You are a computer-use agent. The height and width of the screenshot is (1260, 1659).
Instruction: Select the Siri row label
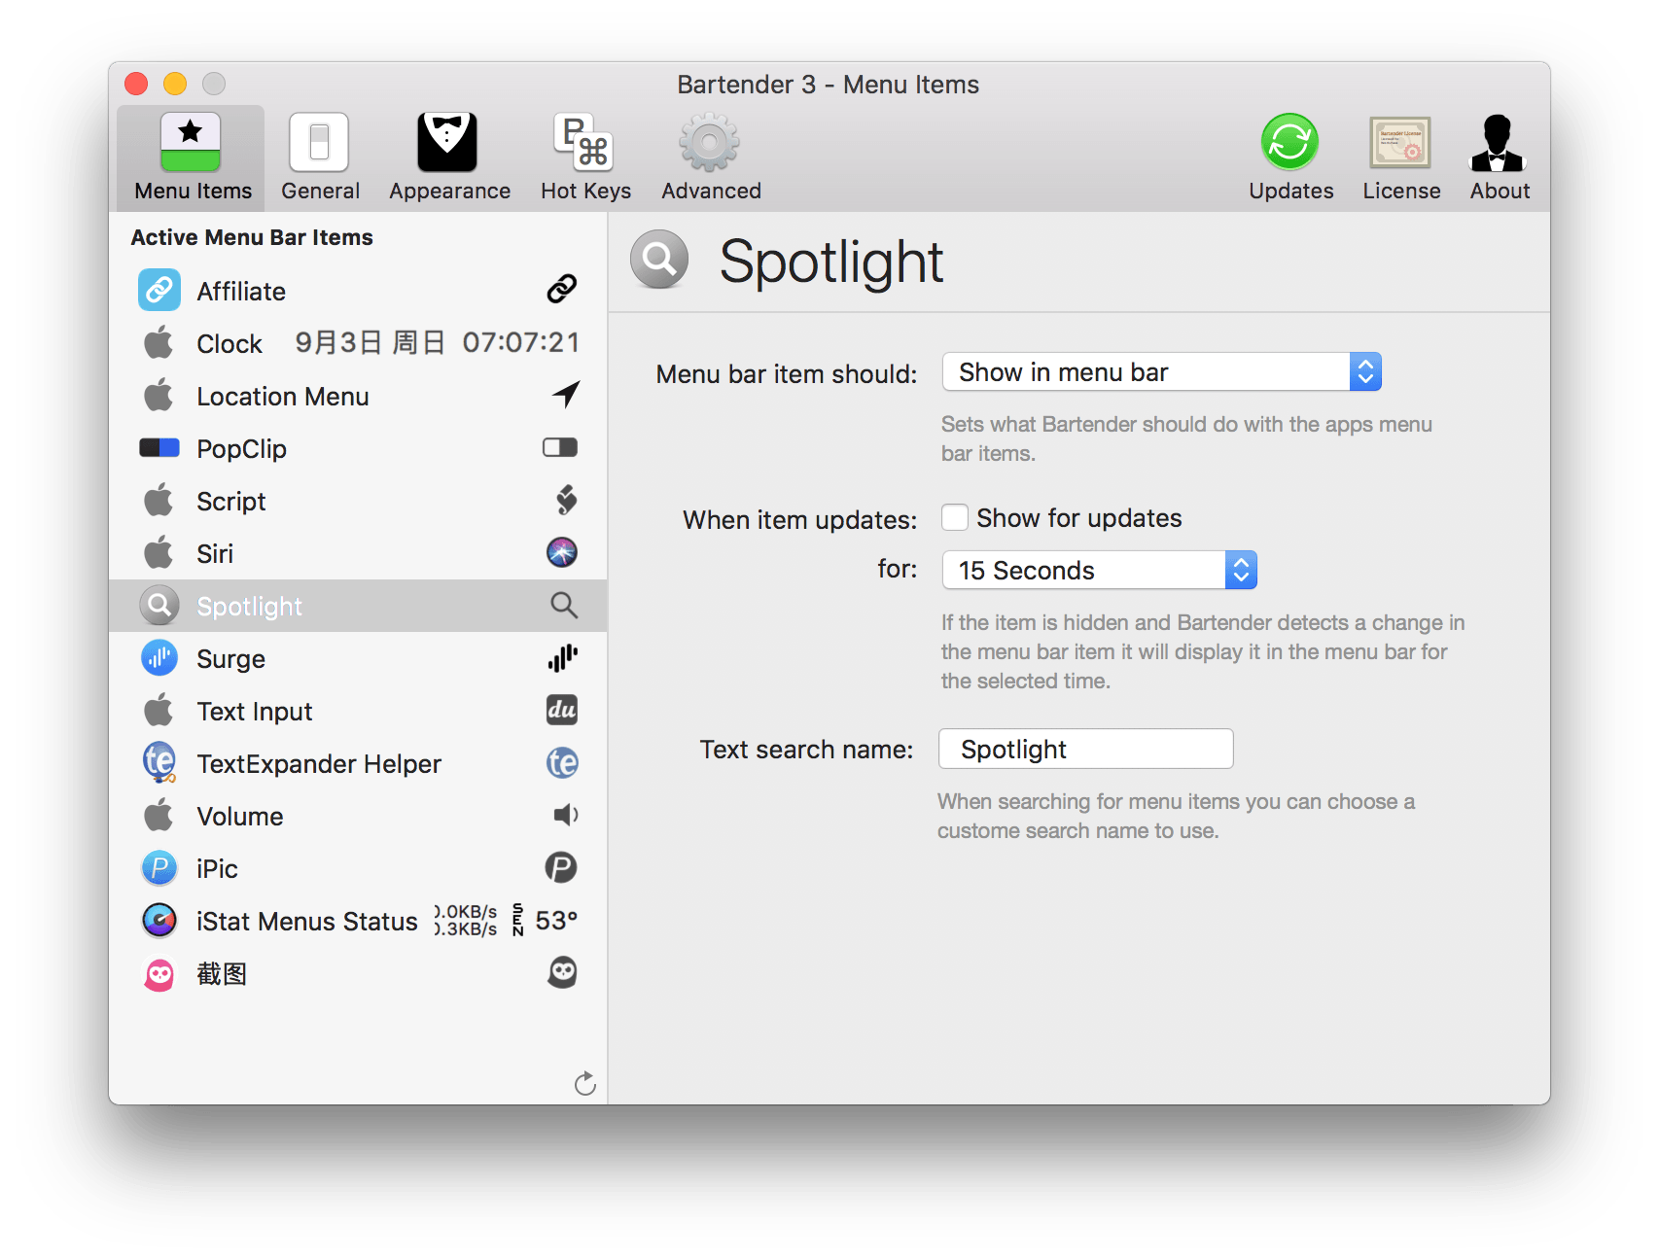pyautogui.click(x=215, y=553)
